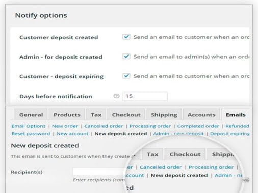This screenshot has height=193, width=258.
Task: Click 'Send an email to admin(s)' description
Action: pyautogui.click(x=191, y=57)
